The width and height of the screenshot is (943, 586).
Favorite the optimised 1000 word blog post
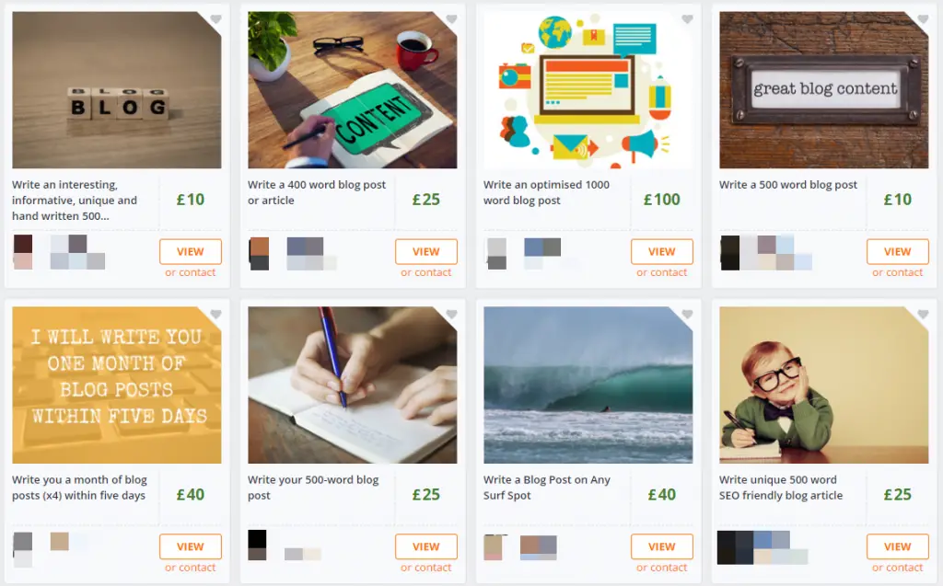(687, 19)
